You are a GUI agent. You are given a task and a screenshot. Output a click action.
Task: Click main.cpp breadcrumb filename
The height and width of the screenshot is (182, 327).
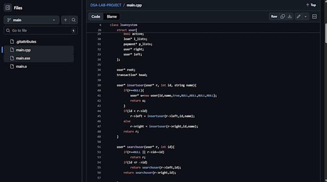pyautogui.click(x=134, y=5)
